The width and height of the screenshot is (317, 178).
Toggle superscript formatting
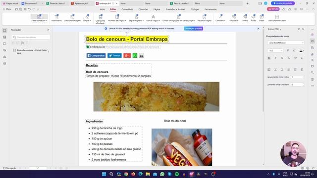tap(295, 58)
